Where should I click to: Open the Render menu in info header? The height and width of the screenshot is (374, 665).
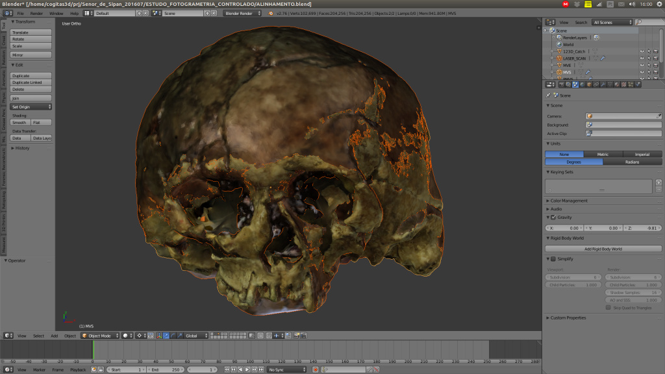(x=36, y=13)
